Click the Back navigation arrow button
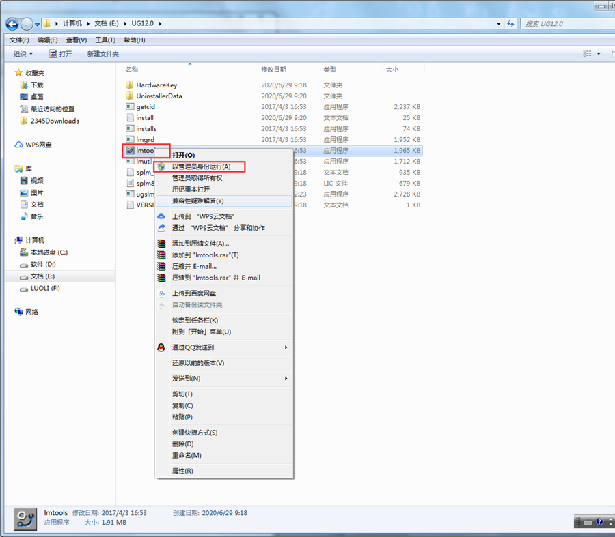 [12, 24]
